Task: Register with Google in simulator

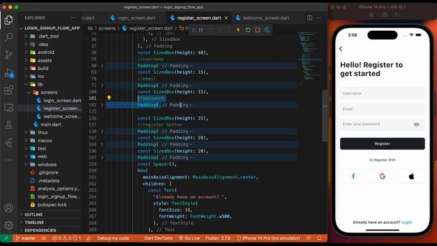Action: [382, 176]
